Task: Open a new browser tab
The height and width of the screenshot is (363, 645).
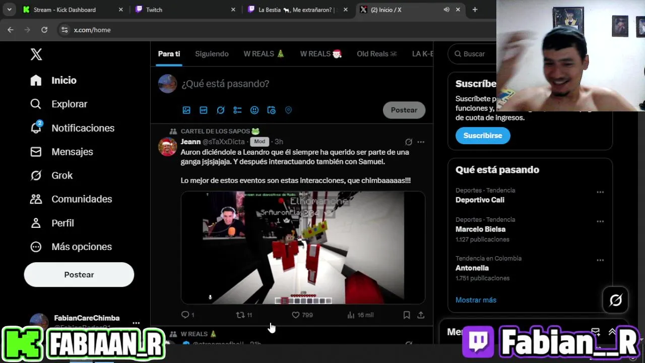Action: coord(475,10)
